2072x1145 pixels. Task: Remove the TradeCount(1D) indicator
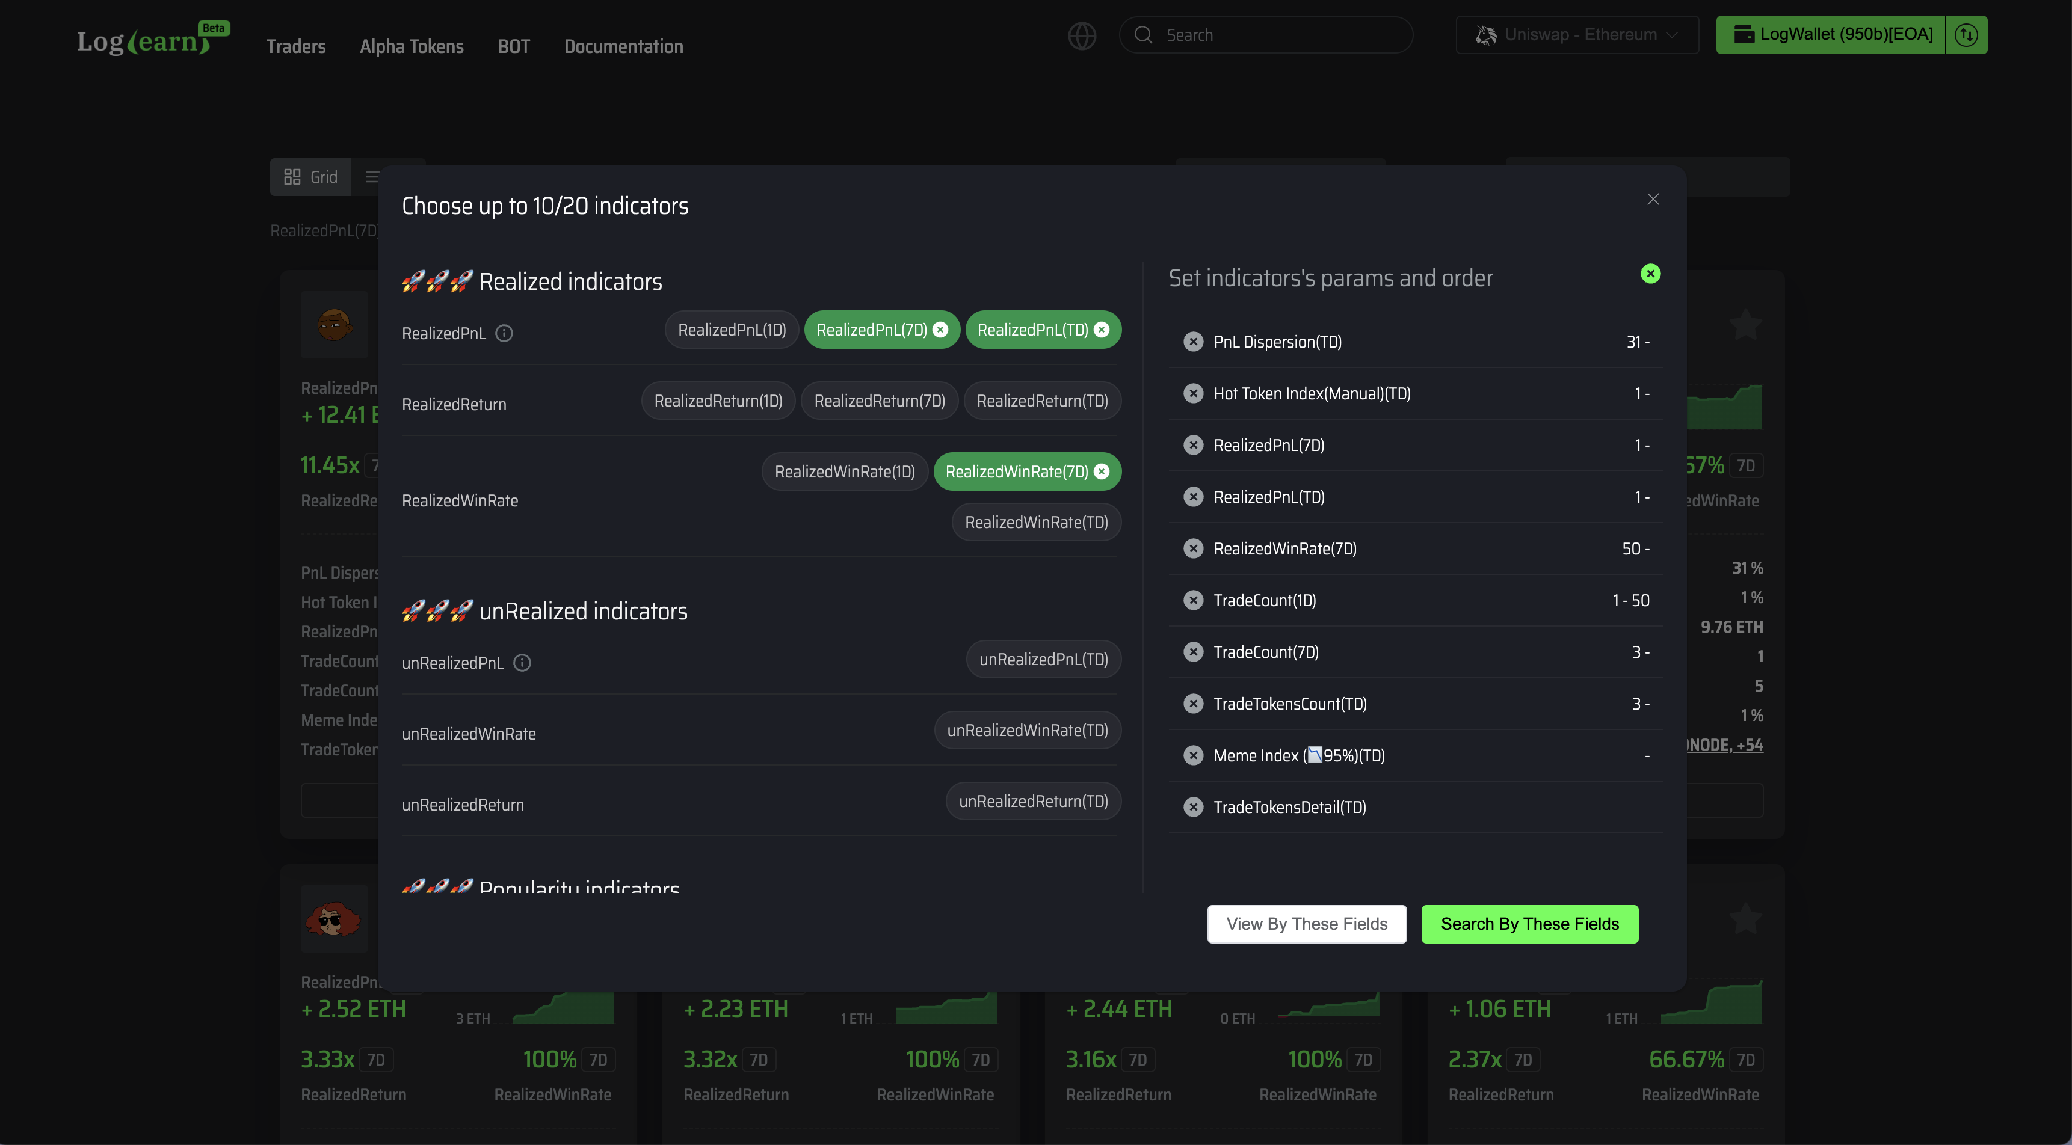pos(1194,600)
